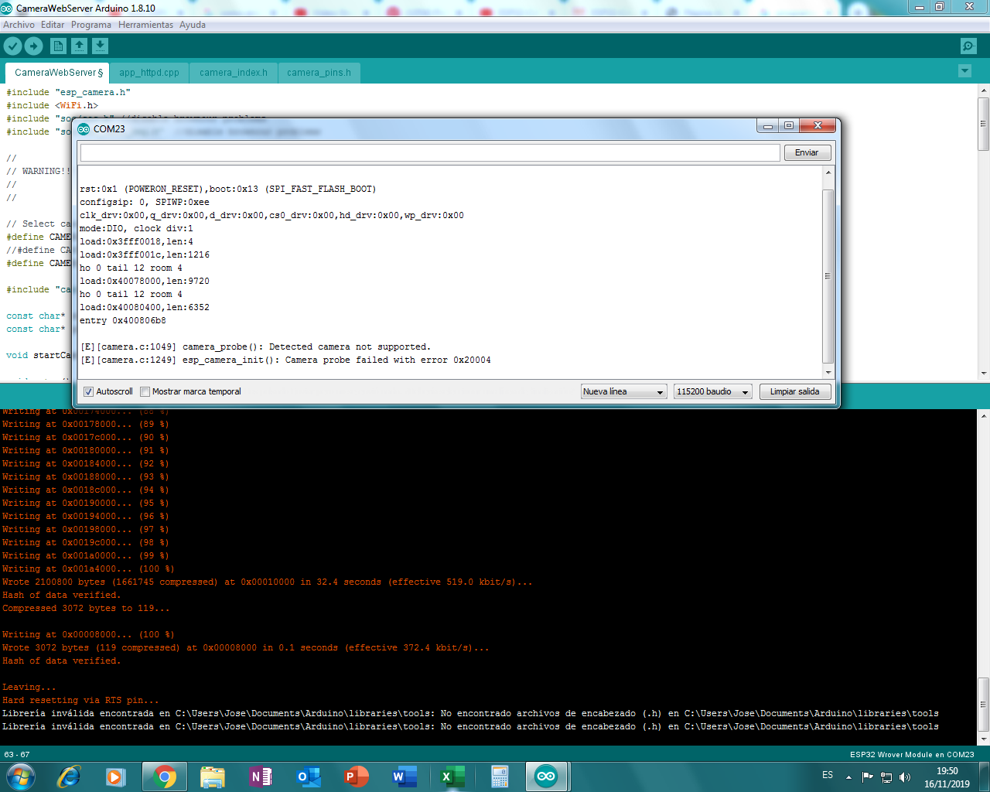
Task: Switch to the camera_pins.h tab
Action: click(x=319, y=73)
